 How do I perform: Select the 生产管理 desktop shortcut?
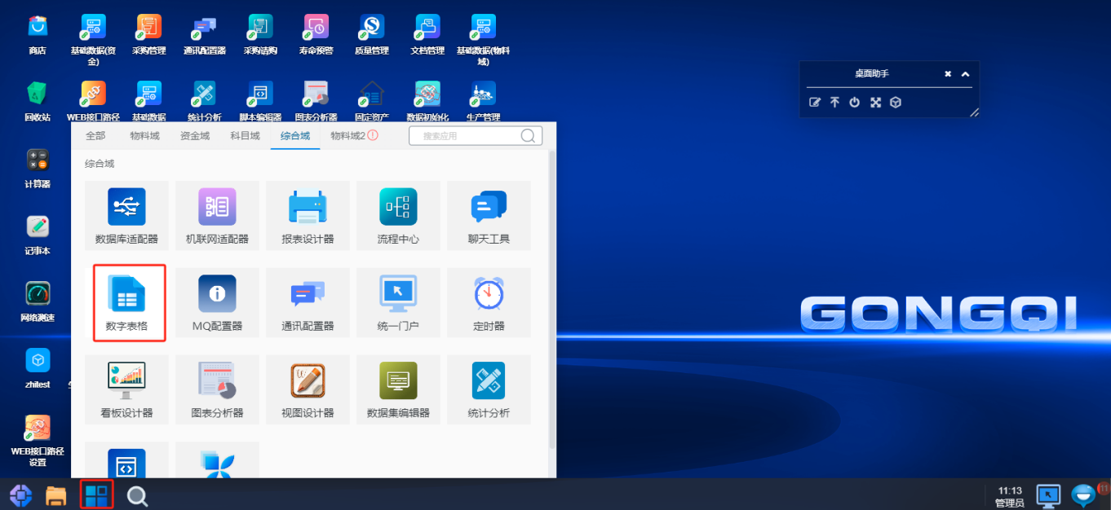click(484, 101)
